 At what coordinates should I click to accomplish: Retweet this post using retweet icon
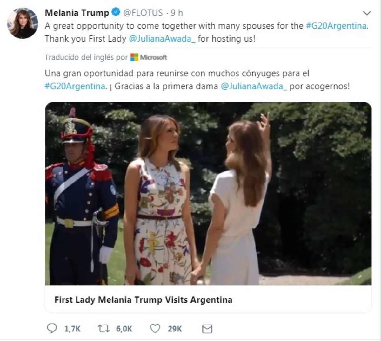104,329
